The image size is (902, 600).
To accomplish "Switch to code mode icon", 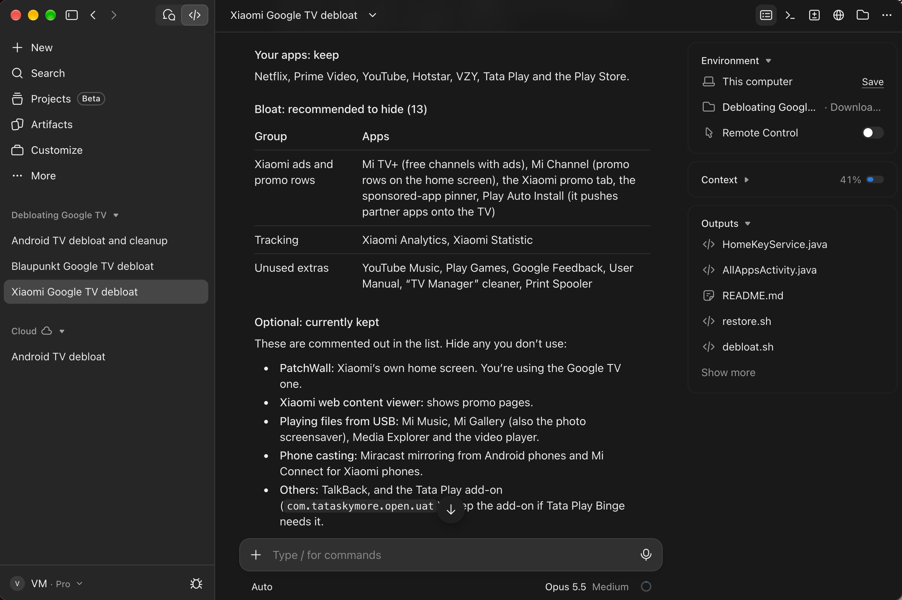I will (x=195, y=15).
